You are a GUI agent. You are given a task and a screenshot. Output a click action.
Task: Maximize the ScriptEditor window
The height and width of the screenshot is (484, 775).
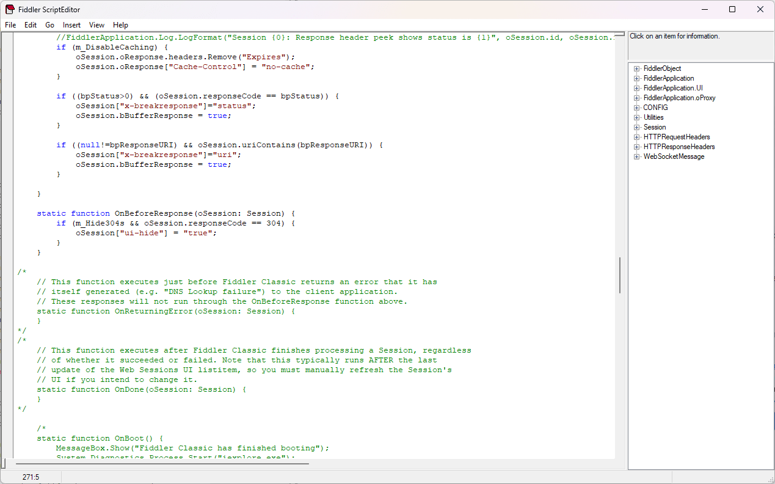732,9
